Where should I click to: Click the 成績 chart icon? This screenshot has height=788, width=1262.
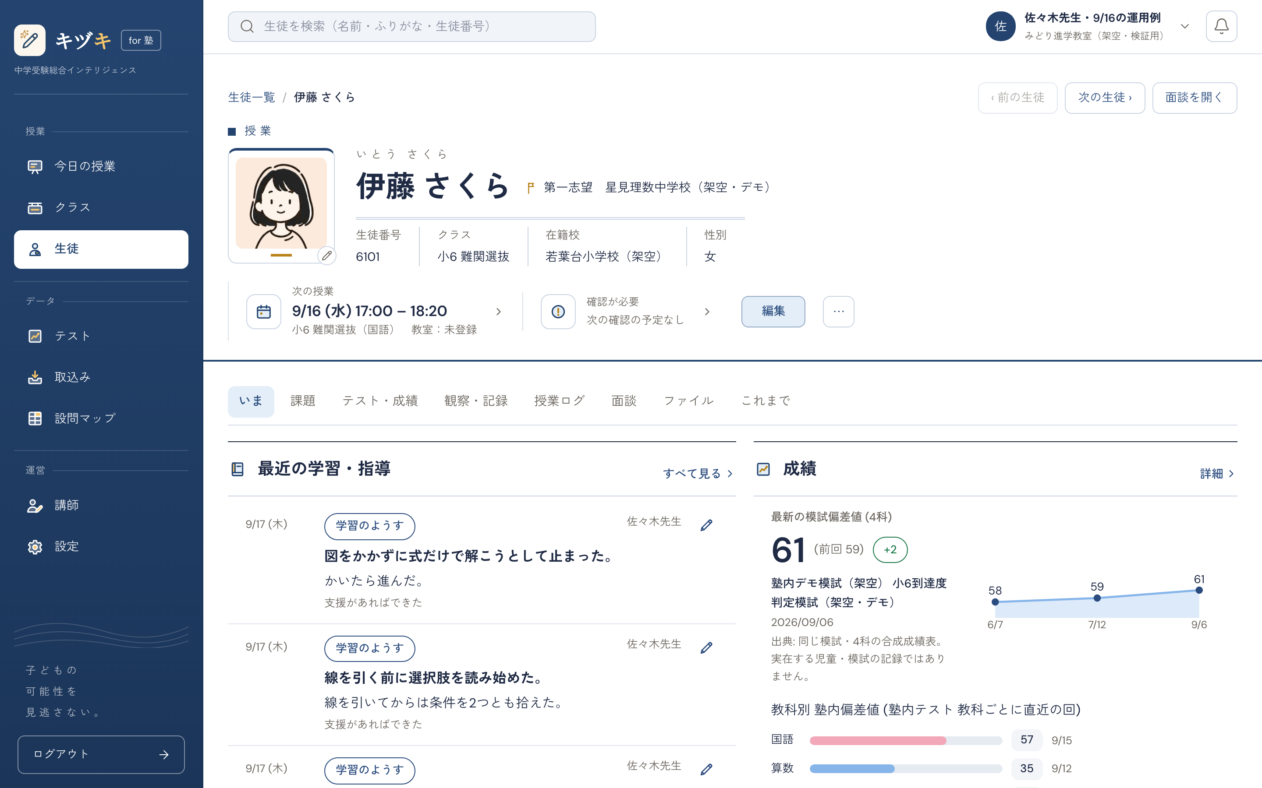click(x=763, y=469)
